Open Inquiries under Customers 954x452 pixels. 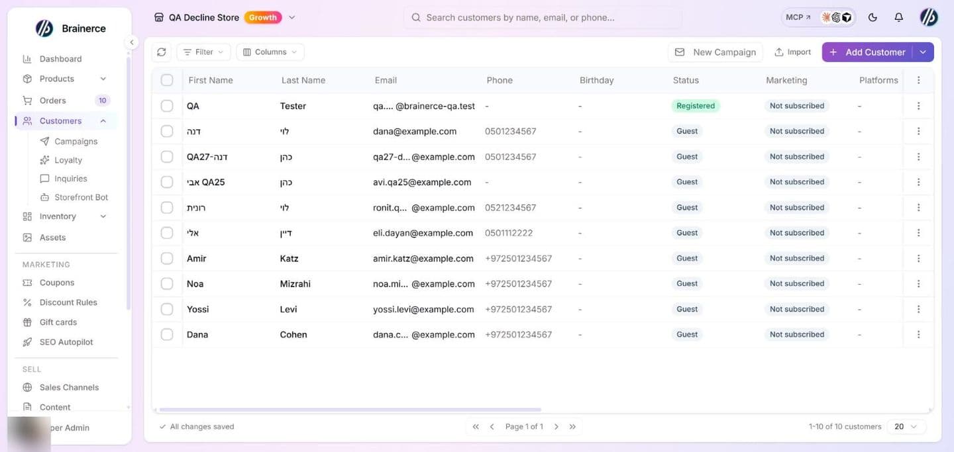(70, 179)
